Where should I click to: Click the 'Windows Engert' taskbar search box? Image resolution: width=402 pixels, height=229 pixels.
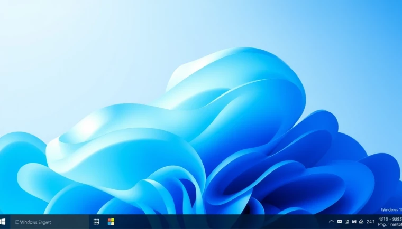[x=50, y=222]
